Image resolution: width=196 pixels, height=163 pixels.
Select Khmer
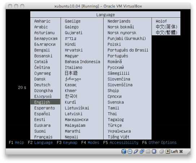(x=71, y=91)
